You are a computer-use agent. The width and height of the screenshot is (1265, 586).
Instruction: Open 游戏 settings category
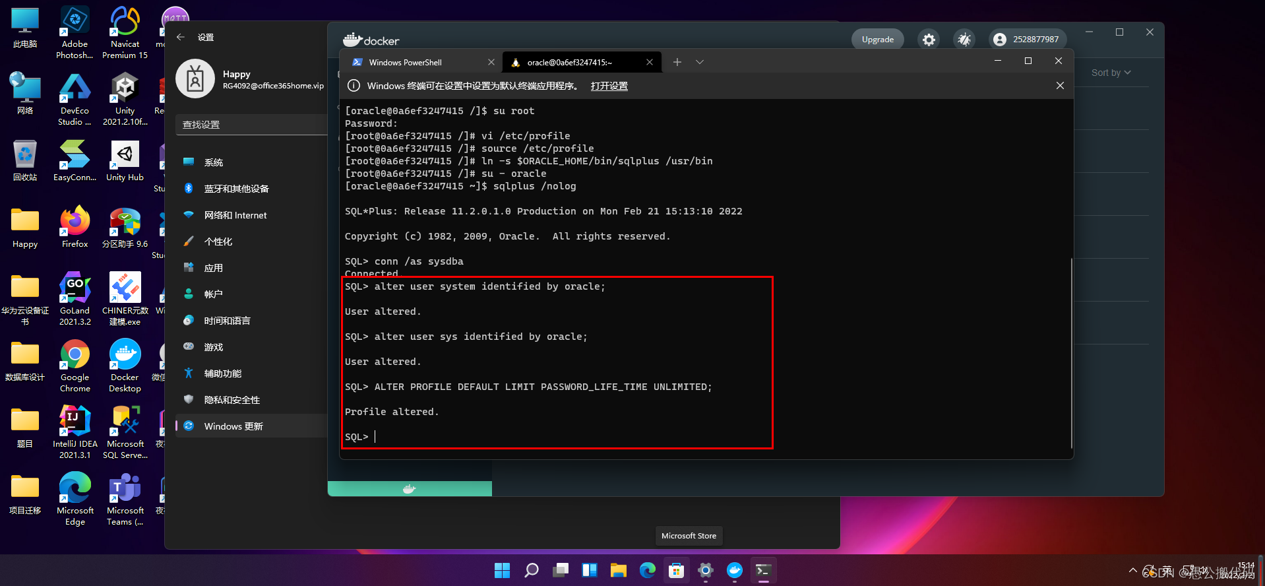[252, 347]
